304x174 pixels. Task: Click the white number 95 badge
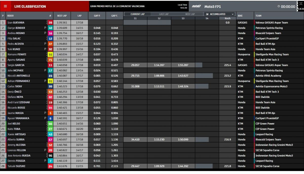click(x=50, y=156)
